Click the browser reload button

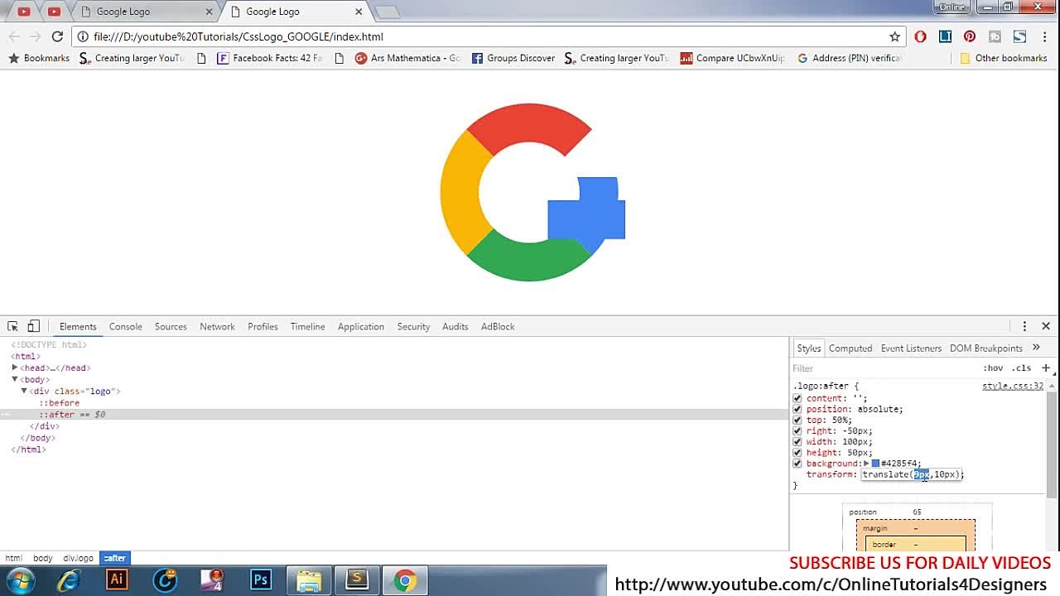(57, 36)
